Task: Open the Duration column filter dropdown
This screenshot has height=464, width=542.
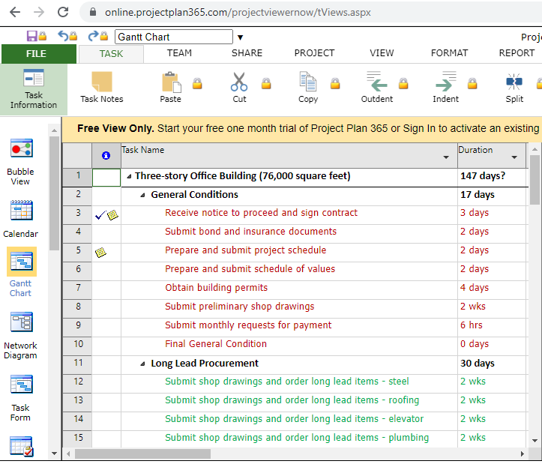Action: pyautogui.click(x=514, y=157)
